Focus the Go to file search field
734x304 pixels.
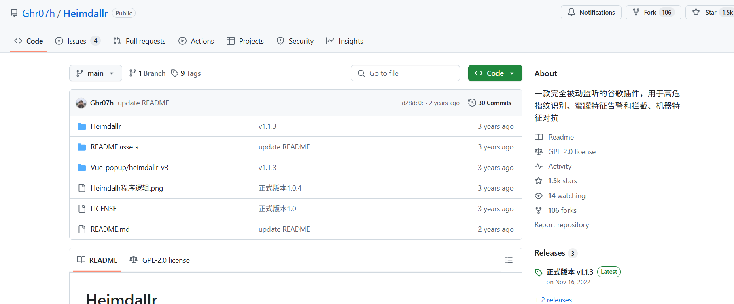tap(405, 73)
